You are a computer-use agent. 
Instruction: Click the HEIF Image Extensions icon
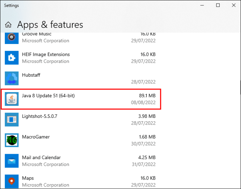click(x=12, y=58)
